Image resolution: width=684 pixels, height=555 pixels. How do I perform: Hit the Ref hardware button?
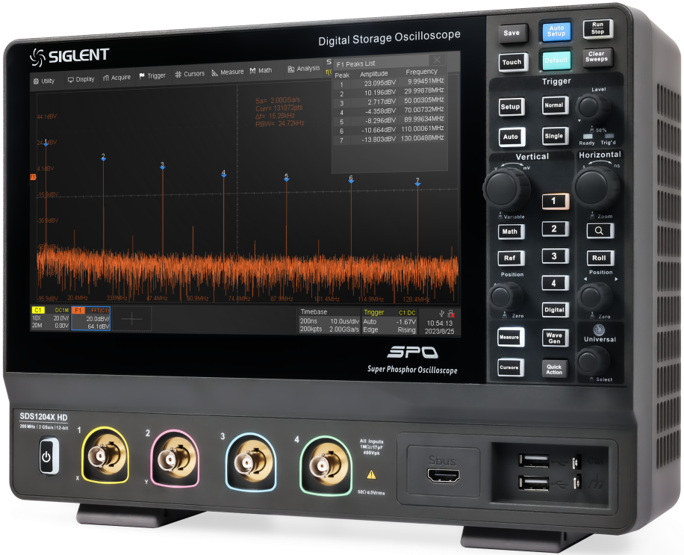click(x=510, y=258)
